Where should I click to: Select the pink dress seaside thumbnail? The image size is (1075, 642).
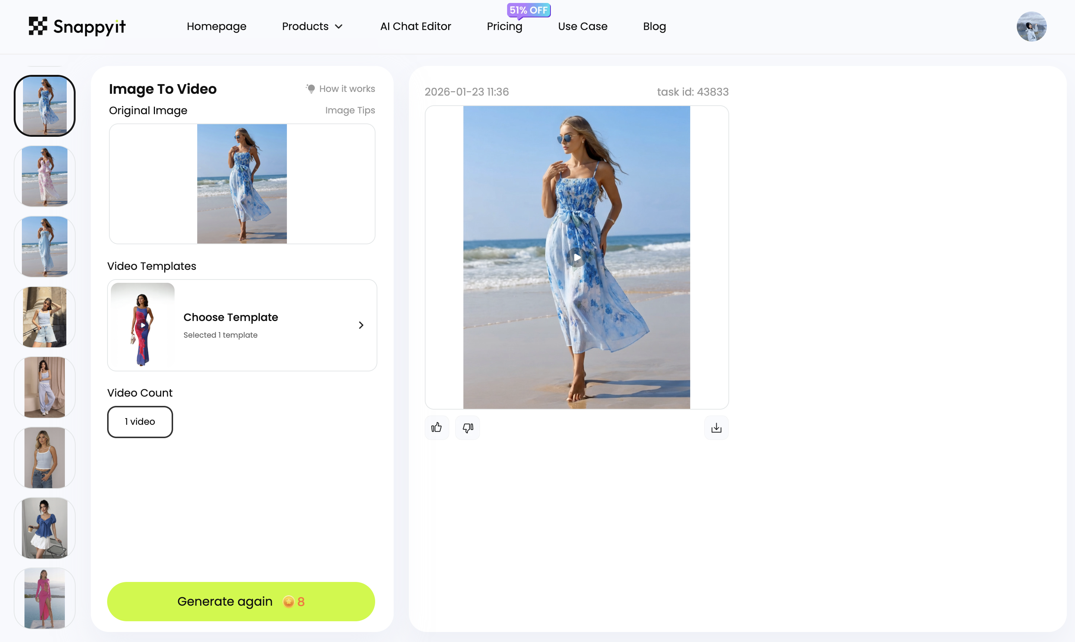[44, 599]
